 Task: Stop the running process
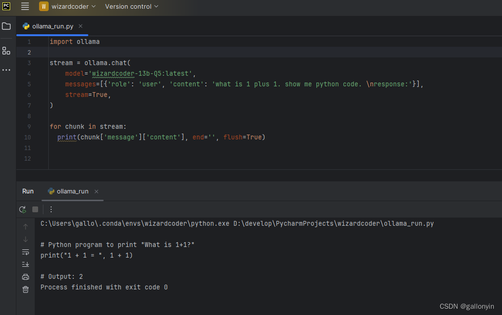(35, 209)
